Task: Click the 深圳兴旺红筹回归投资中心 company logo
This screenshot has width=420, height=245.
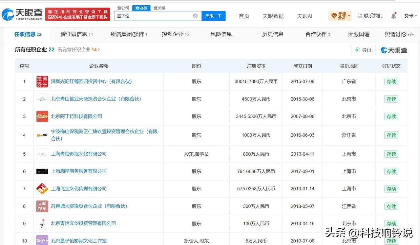Action: [42, 81]
